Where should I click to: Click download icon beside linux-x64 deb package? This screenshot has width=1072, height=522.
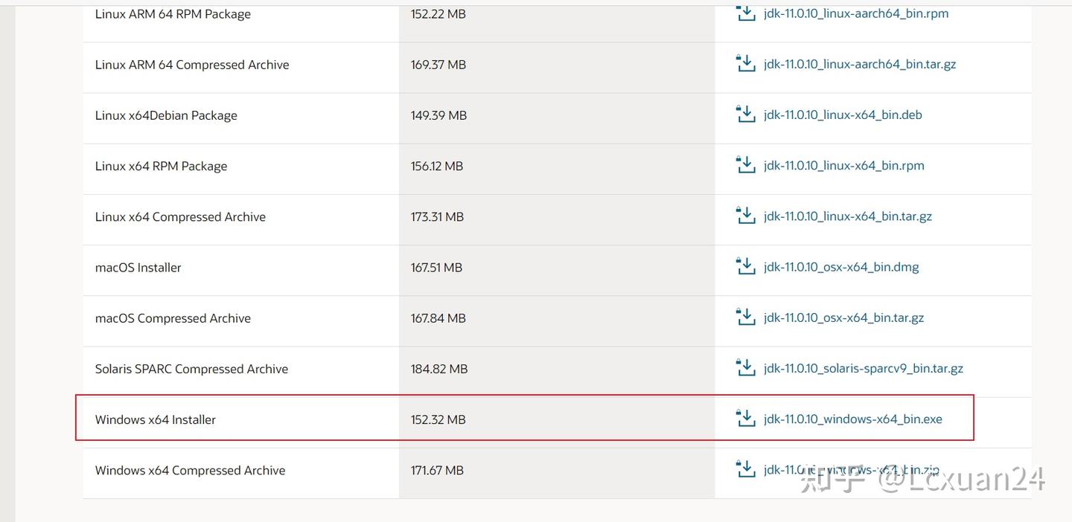[745, 115]
